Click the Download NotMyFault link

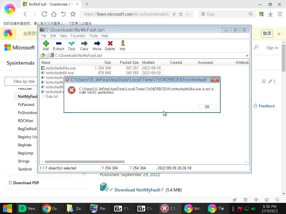[137, 190]
